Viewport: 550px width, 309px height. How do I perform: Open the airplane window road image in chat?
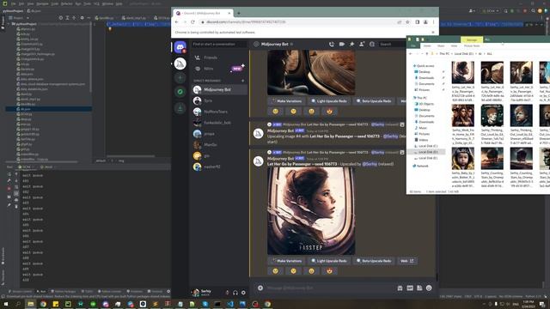click(311, 72)
